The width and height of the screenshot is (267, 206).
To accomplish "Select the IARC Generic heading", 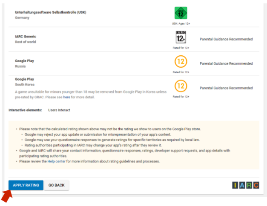I will coord(25,37).
